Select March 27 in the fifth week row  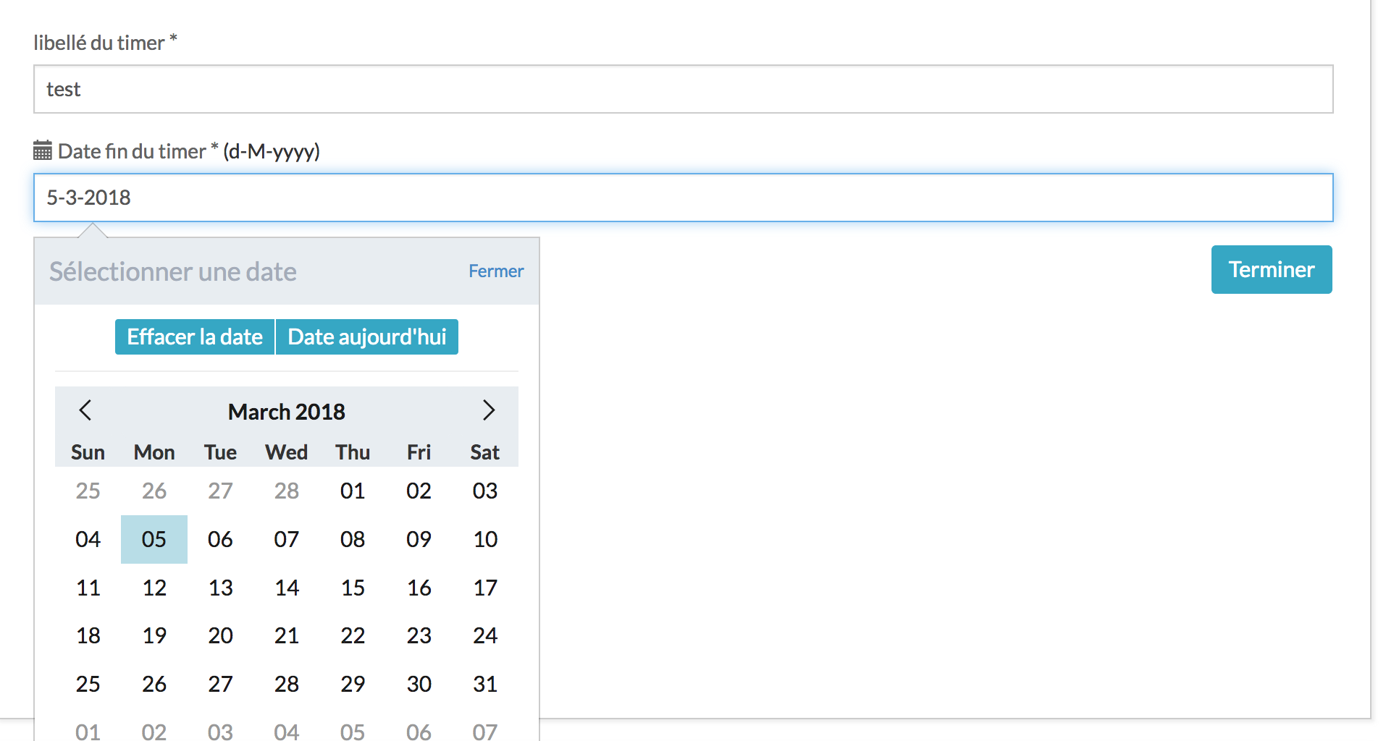220,684
